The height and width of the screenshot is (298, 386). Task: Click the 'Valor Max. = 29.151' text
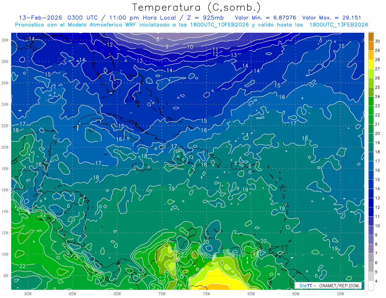(x=332, y=18)
